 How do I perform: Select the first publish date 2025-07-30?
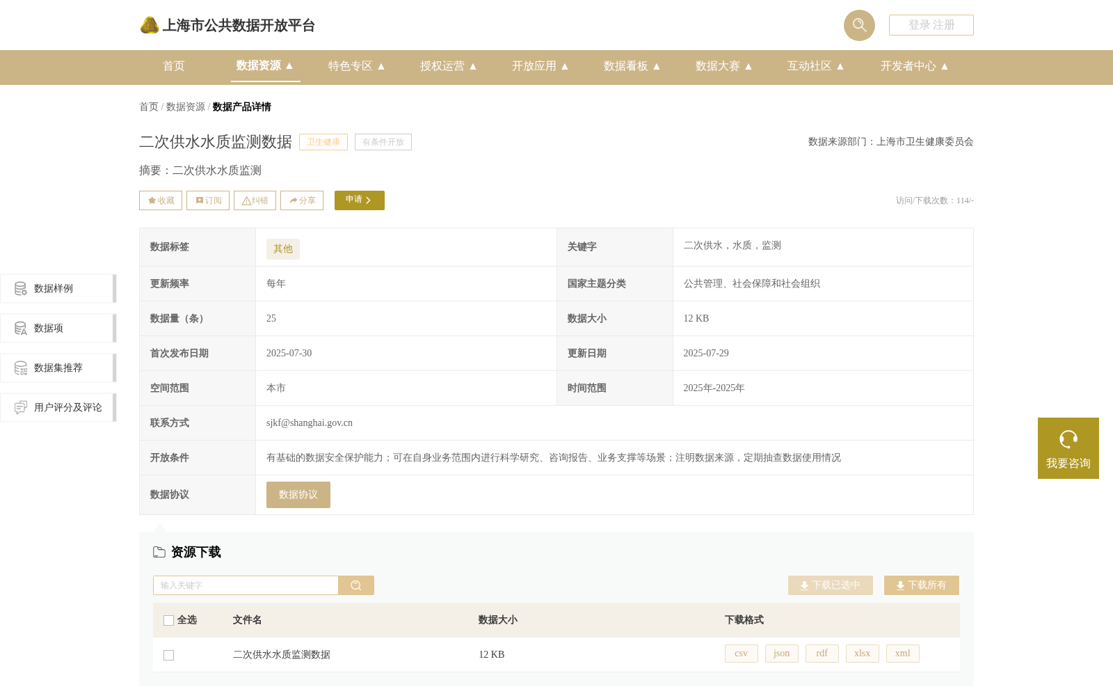pos(289,353)
